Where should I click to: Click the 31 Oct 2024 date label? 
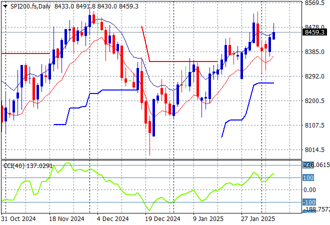(x=18, y=219)
